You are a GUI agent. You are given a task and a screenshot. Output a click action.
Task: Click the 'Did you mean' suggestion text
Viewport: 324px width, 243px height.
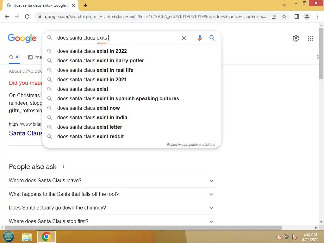(25, 83)
